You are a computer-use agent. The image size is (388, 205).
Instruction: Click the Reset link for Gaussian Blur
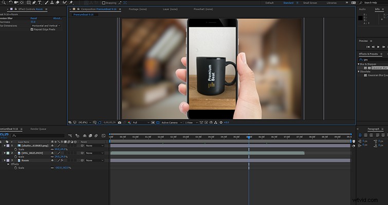coord(33,18)
